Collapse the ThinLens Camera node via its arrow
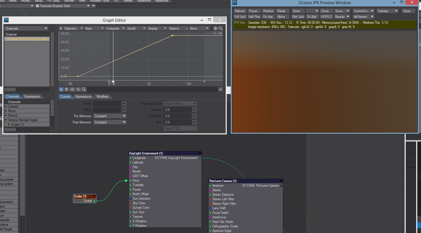 point(281,181)
